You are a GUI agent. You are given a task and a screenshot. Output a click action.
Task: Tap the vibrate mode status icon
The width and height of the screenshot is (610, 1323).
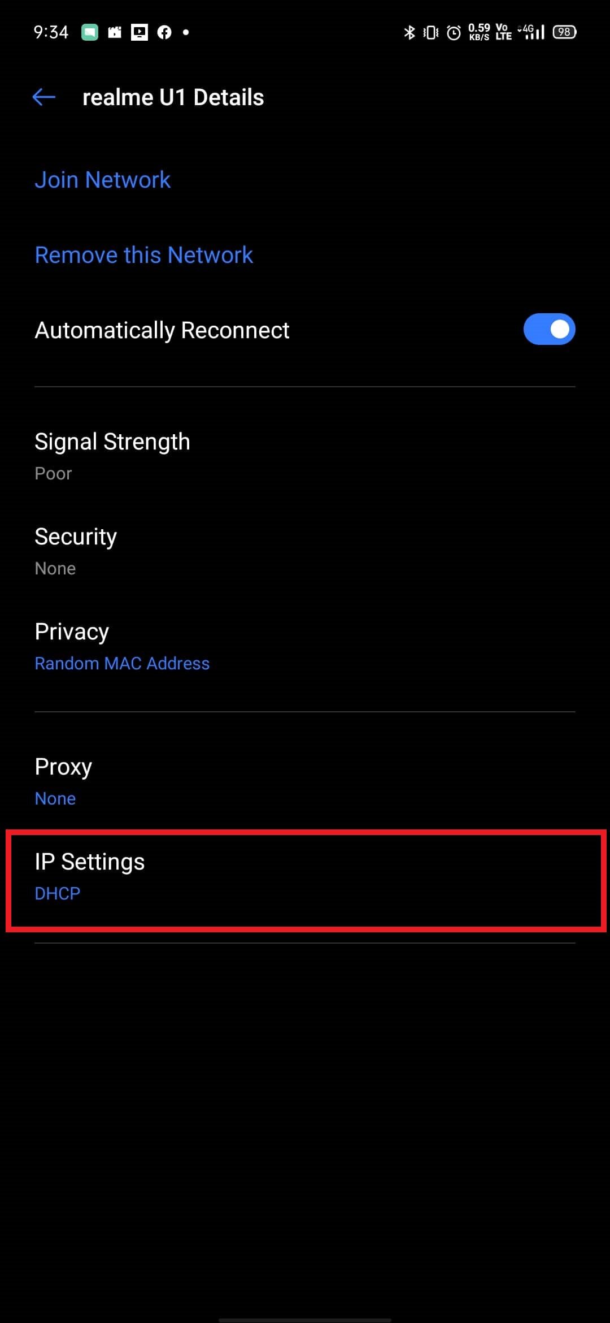(430, 32)
